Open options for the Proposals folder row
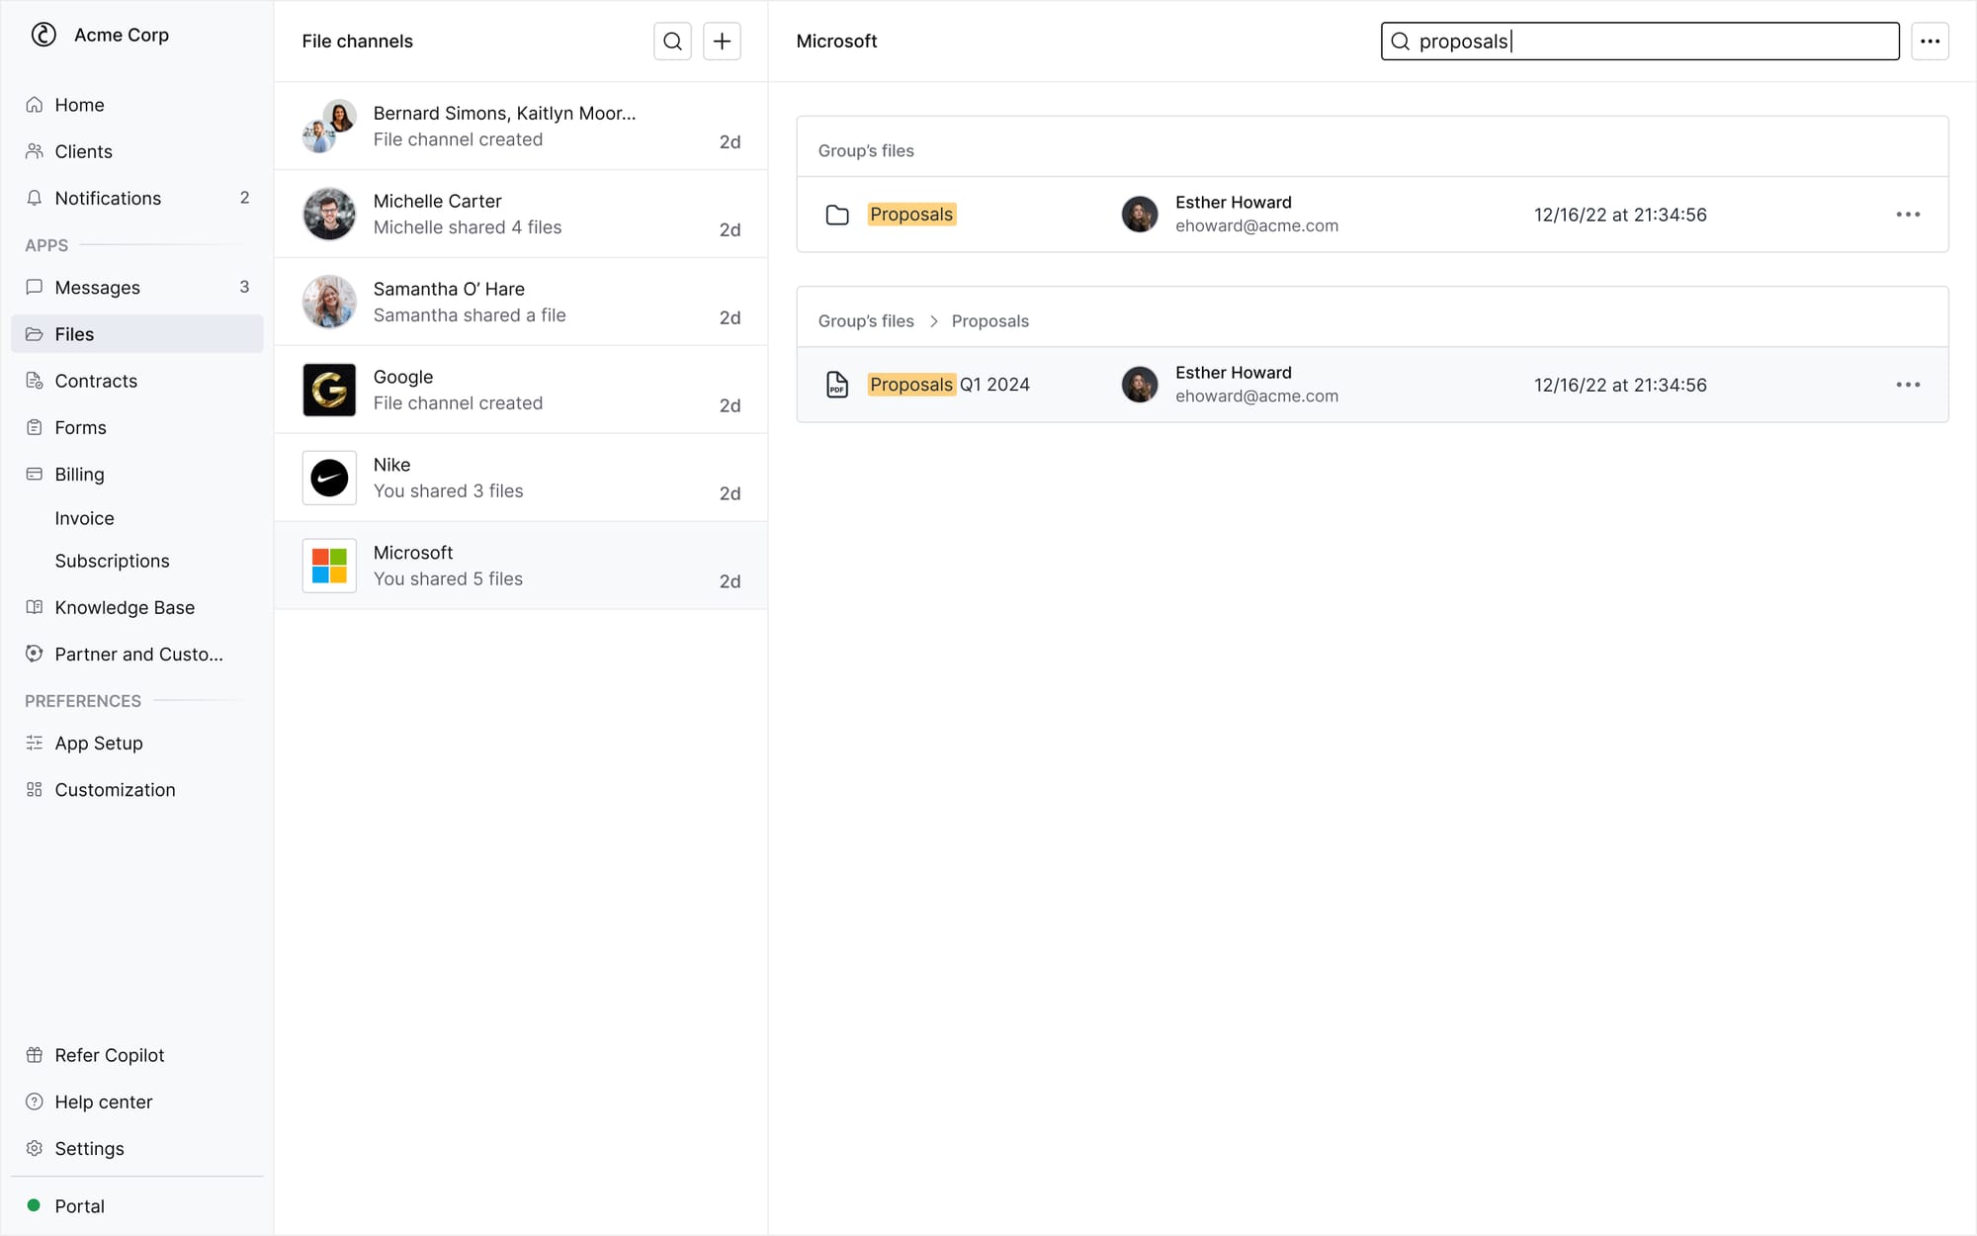Viewport: 1977px width, 1236px height. click(x=1907, y=215)
